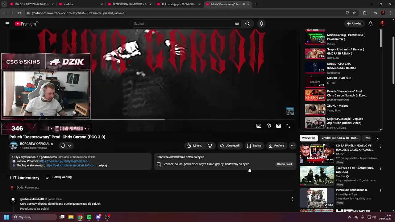Select the Wszystkie filter chip
This screenshot has height=222, width=395.
309,138
